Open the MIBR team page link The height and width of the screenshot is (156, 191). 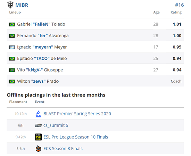click(x=22, y=5)
